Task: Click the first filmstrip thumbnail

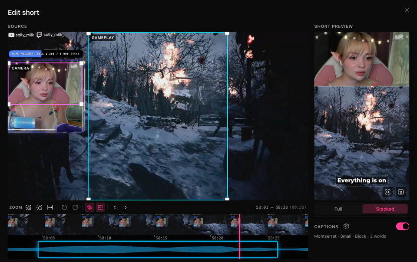Action: [26, 225]
